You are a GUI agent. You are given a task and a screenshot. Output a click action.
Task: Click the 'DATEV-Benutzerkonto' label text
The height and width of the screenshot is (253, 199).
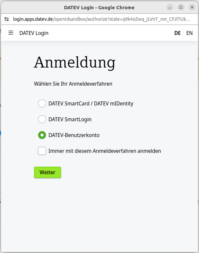(x=74, y=135)
